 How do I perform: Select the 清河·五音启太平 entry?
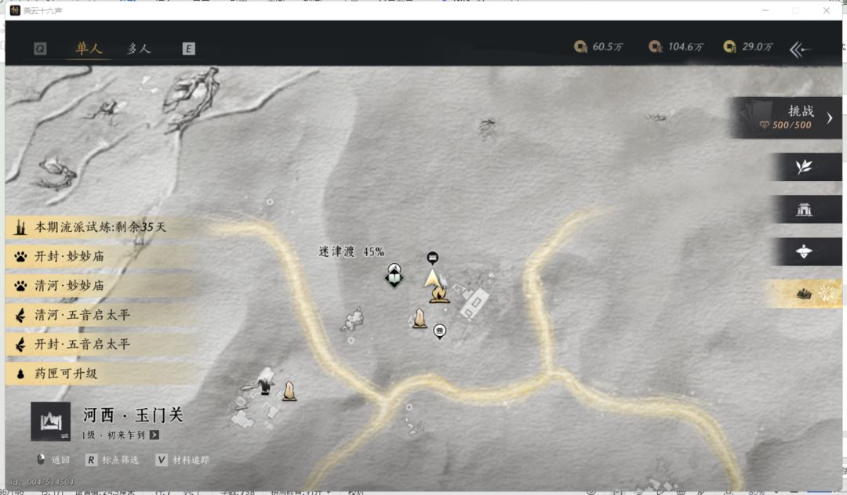pyautogui.click(x=100, y=315)
